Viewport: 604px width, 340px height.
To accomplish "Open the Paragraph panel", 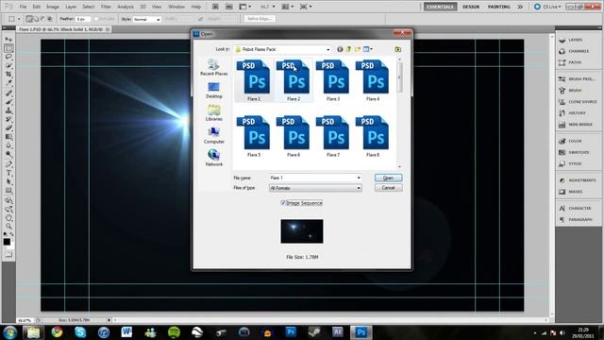I will (580, 219).
